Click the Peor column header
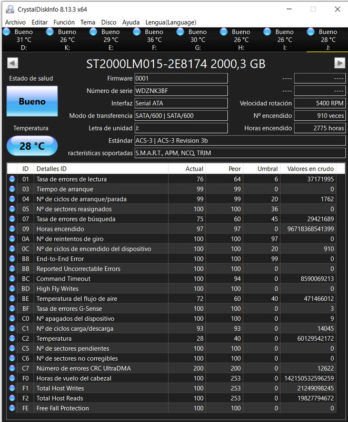Screen dimensions: 348x422 pos(224,169)
